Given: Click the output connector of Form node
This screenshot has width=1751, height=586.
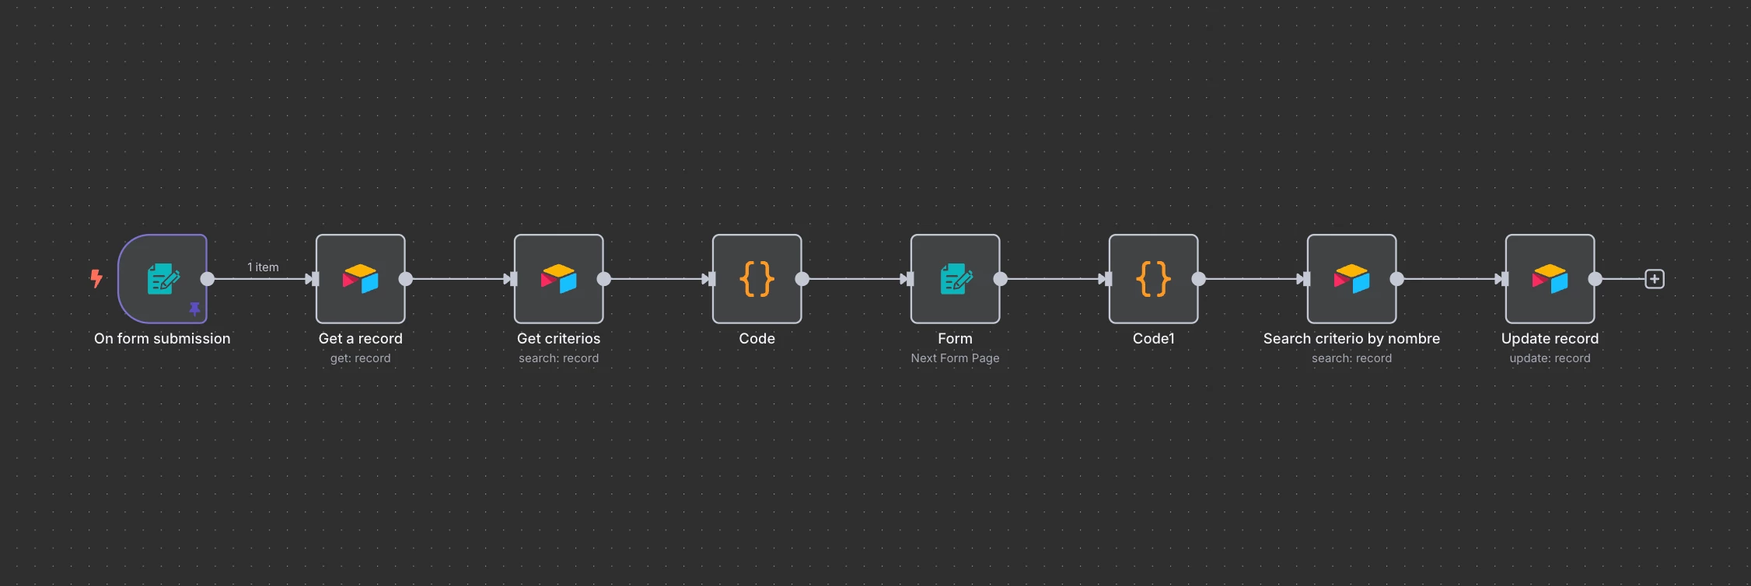Looking at the screenshot, I should tap(1001, 279).
